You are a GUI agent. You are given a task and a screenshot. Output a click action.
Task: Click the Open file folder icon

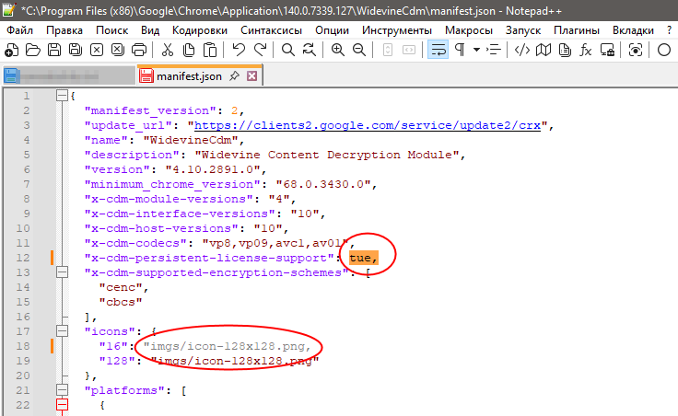[x=33, y=50]
